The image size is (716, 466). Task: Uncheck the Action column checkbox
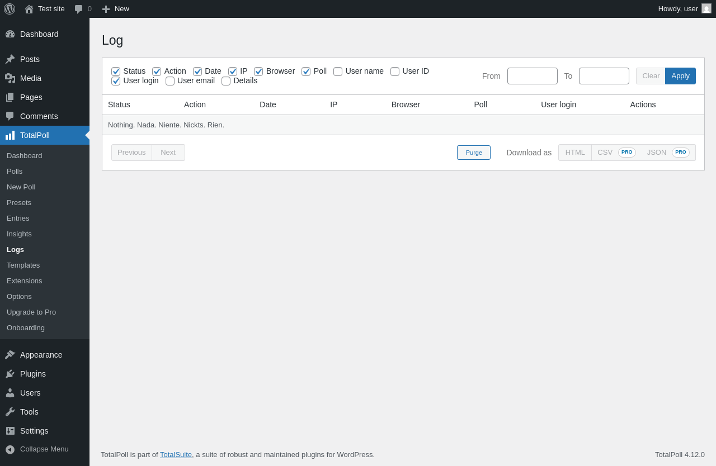(x=157, y=72)
